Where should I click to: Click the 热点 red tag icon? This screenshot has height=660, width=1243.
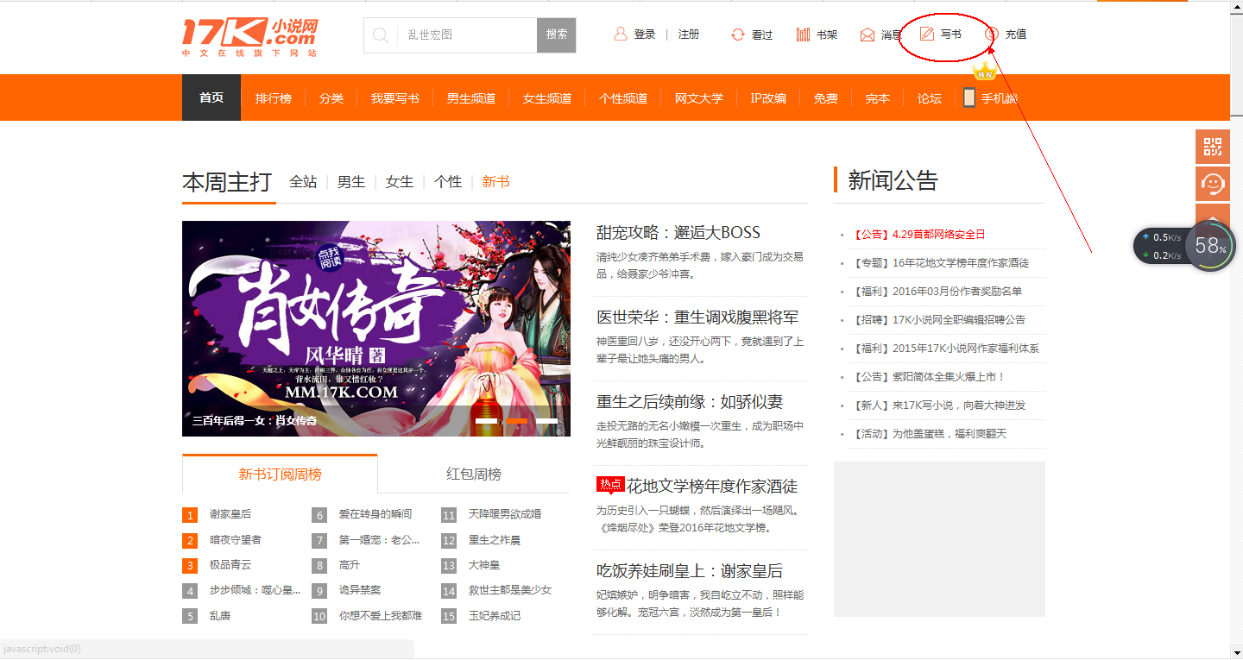point(610,485)
